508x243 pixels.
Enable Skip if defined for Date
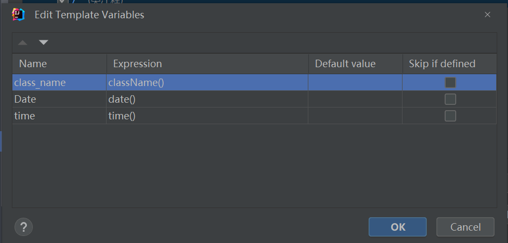coord(450,99)
